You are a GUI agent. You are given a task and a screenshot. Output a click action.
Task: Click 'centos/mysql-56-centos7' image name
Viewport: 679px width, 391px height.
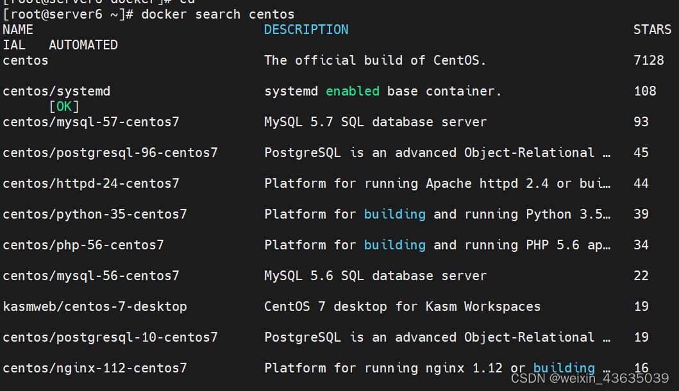click(91, 276)
